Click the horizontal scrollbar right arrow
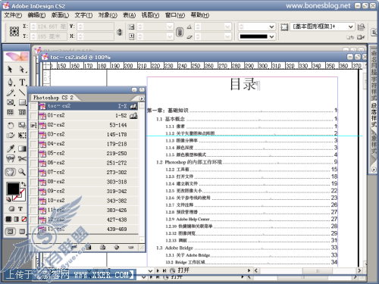Image resolution: width=379 pixels, height=284 pixels. (359, 270)
